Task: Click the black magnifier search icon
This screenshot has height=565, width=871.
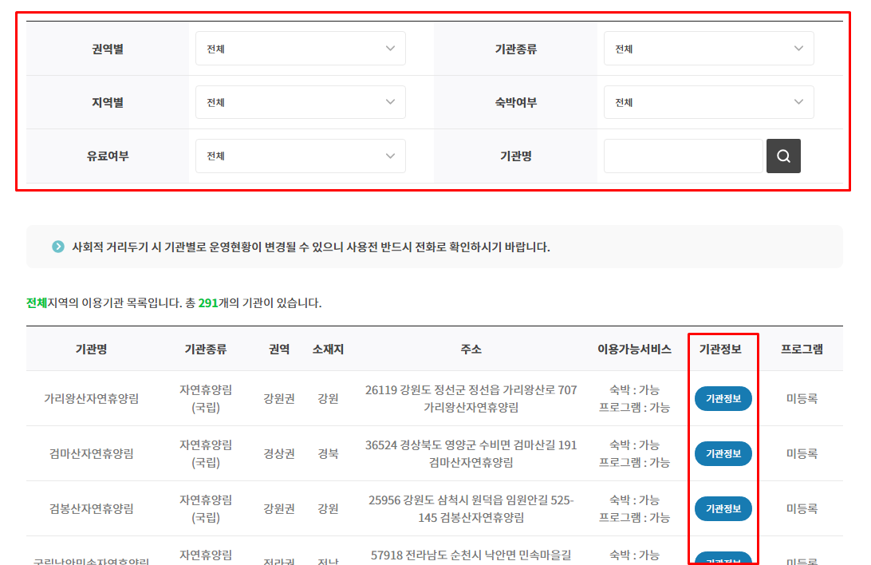Action: [783, 156]
